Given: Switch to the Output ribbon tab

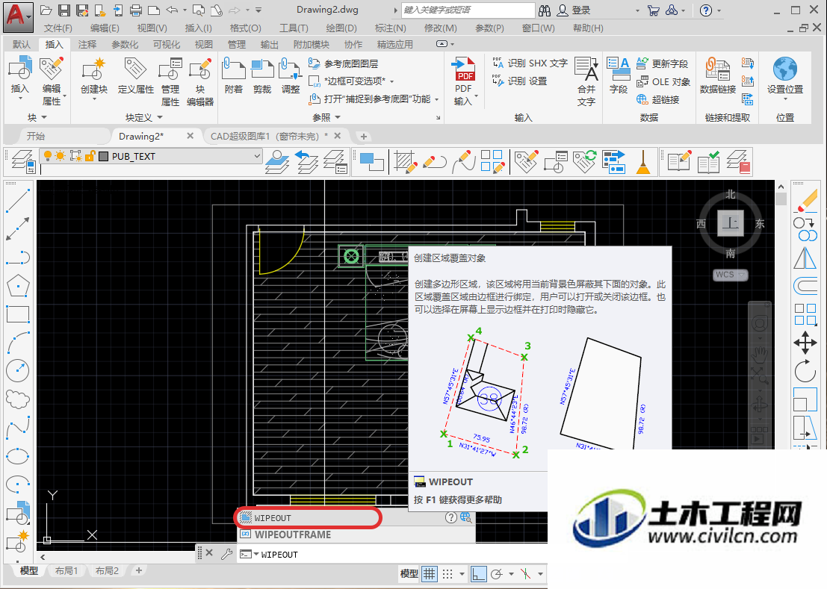Looking at the screenshot, I should click(x=269, y=45).
